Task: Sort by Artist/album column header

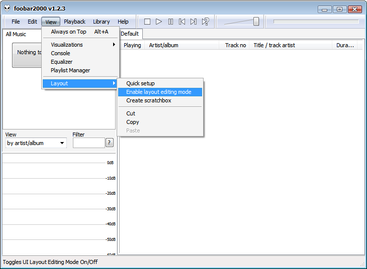Action: (x=181, y=45)
